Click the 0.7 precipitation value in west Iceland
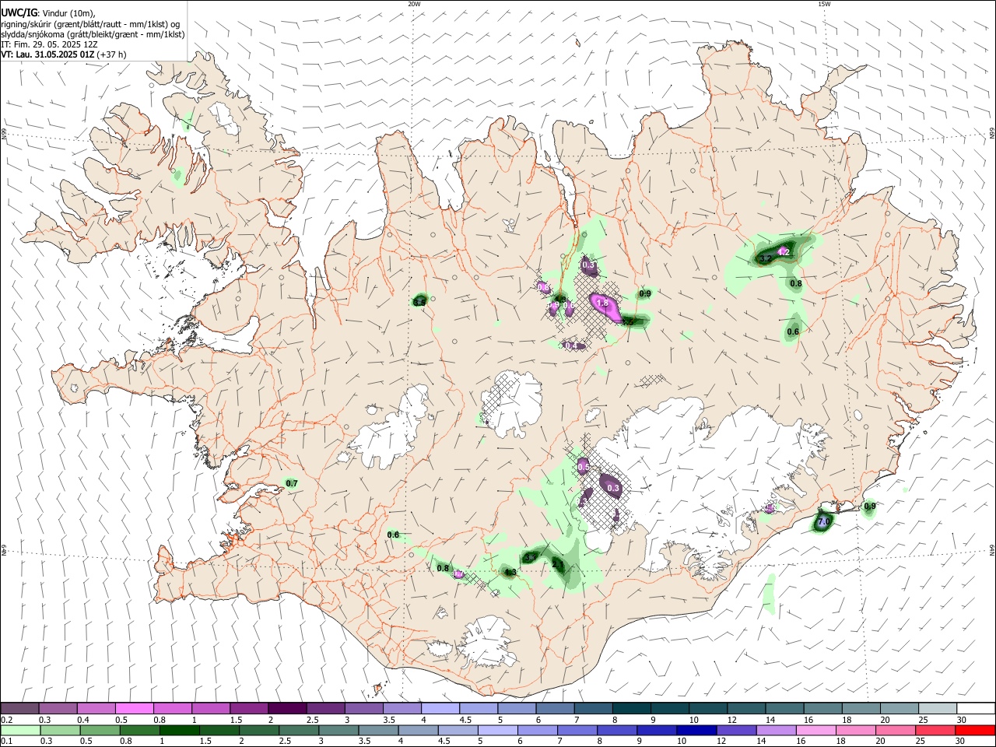Screen dimensions: 996x747 point(292,484)
